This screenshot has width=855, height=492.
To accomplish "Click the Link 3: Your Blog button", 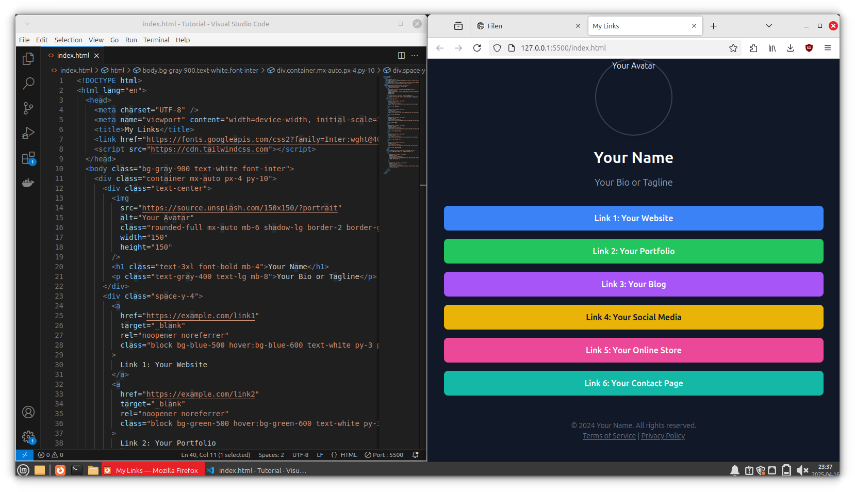I will point(633,284).
